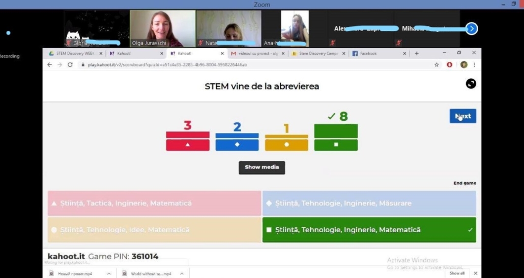
Task: Bookmark this page with the star icon
Action: tap(436, 65)
